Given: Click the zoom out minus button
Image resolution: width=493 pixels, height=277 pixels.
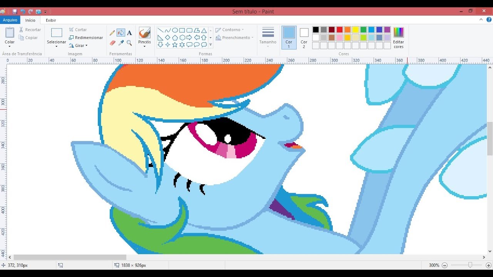Looking at the screenshot, I should pyautogui.click(x=444, y=265).
